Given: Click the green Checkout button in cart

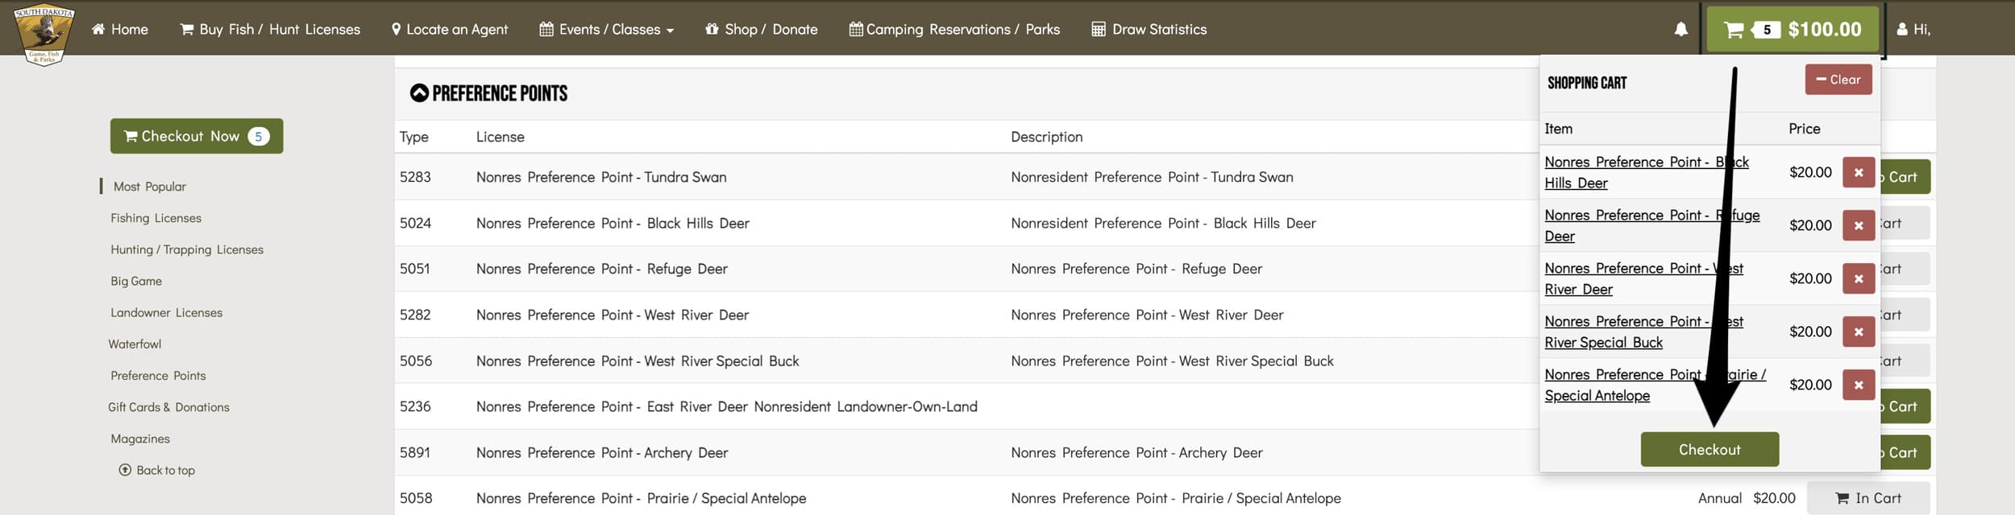Looking at the screenshot, I should pyautogui.click(x=1710, y=450).
